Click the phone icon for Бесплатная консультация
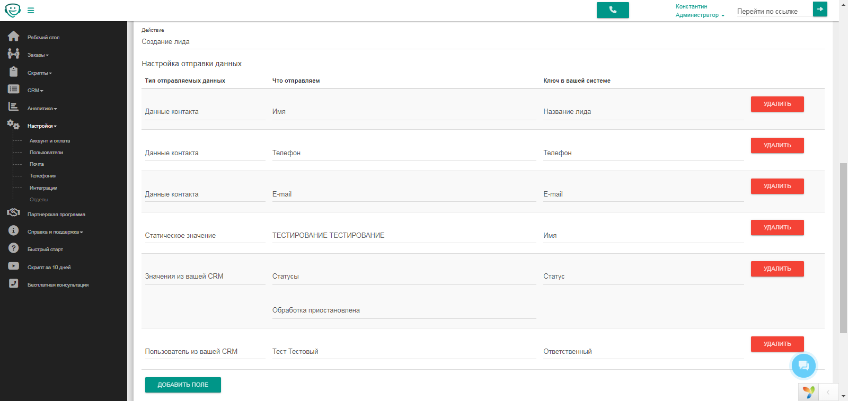Image resolution: width=848 pixels, height=401 pixels. (x=13, y=284)
